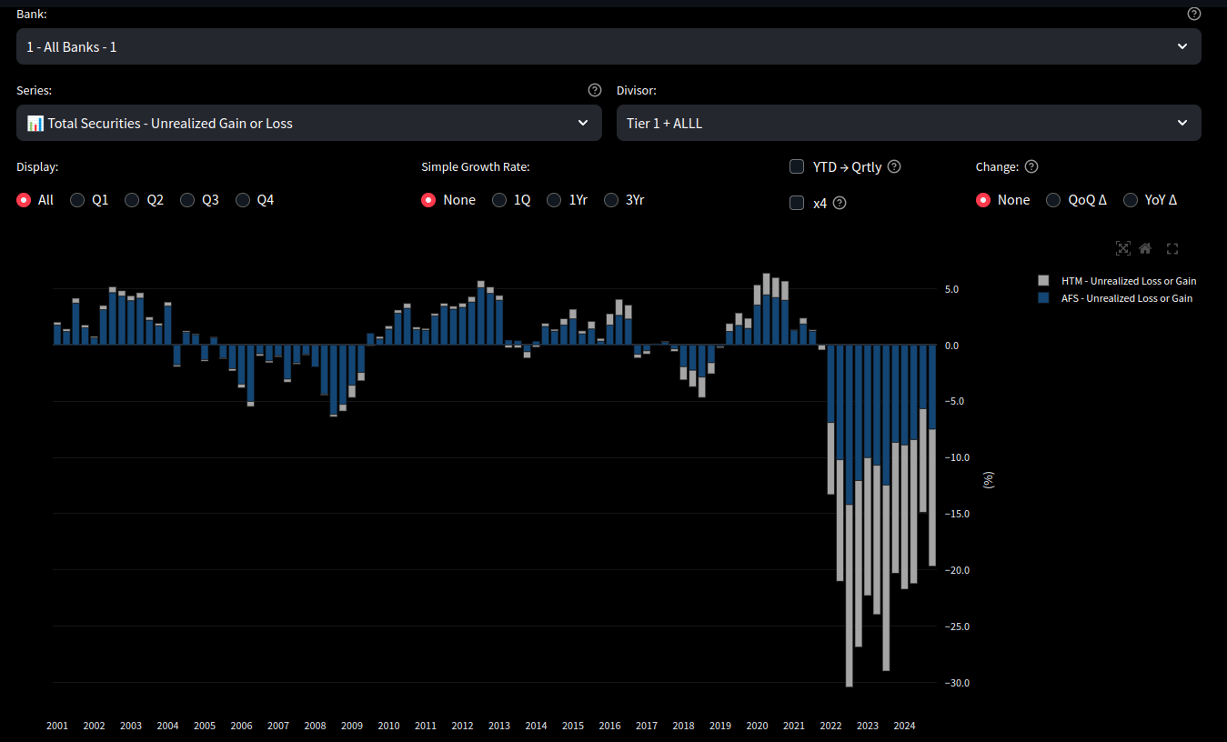Select the Q2 display option

point(132,200)
